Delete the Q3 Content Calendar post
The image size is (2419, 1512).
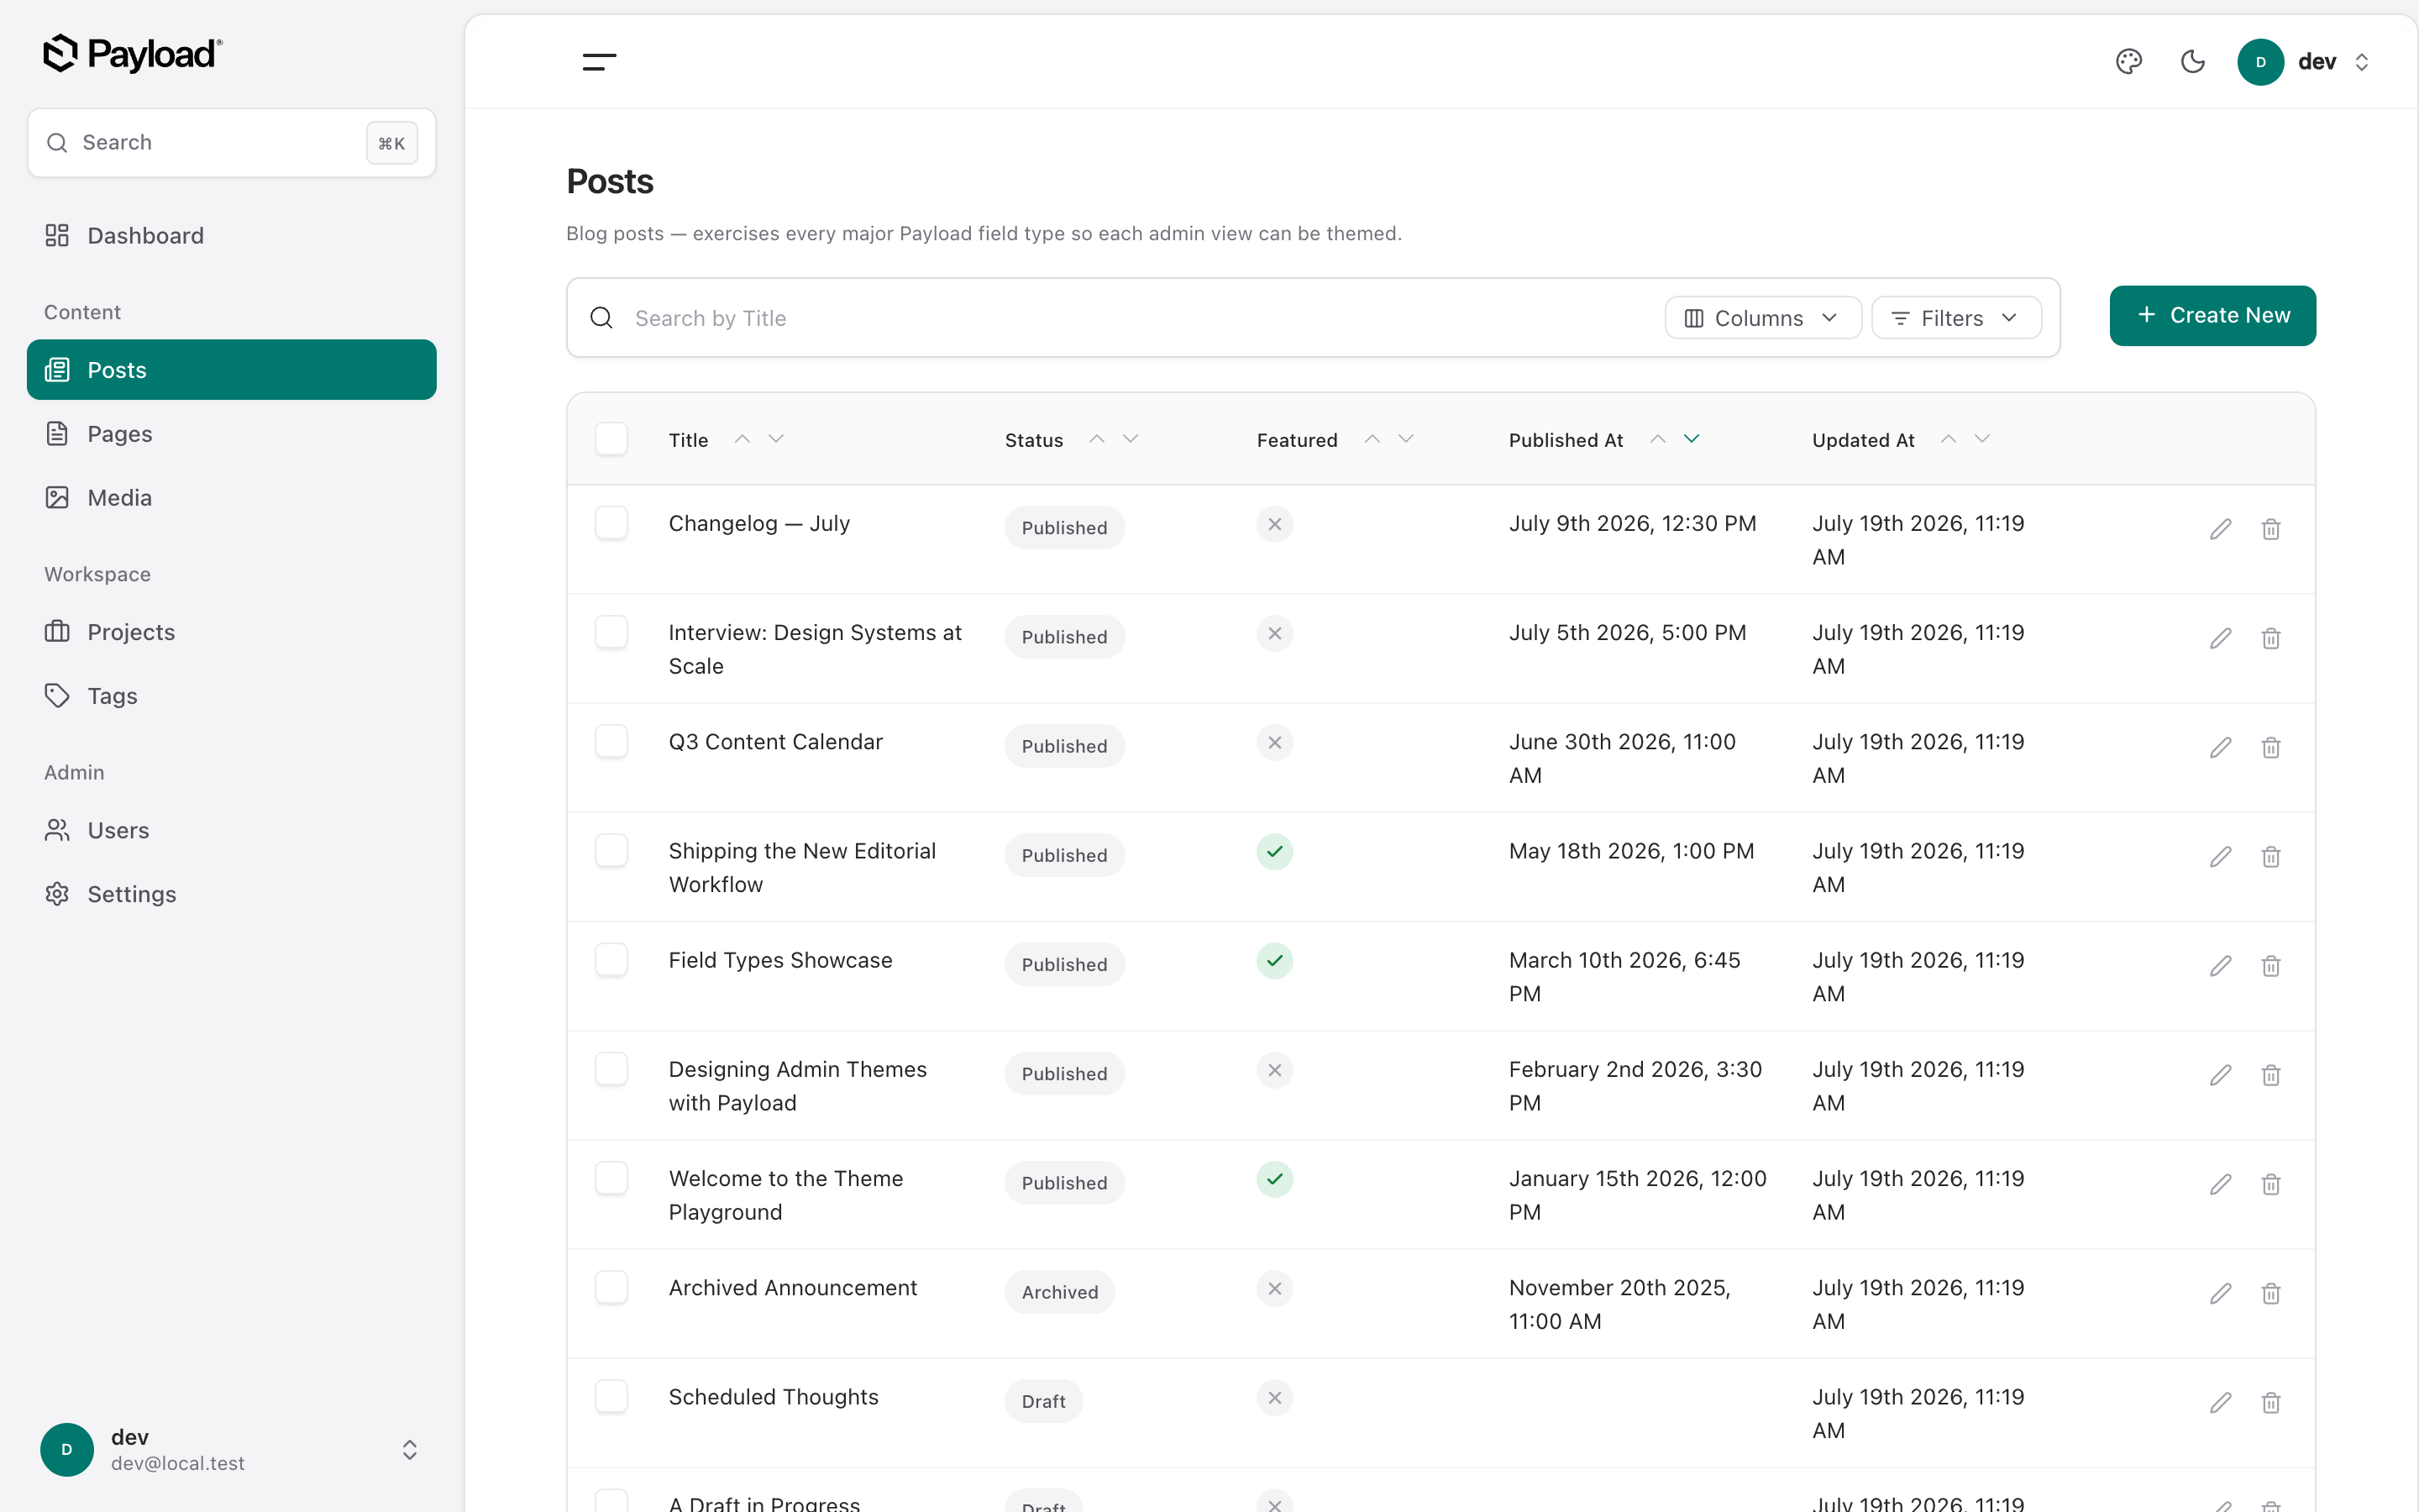(x=2271, y=747)
